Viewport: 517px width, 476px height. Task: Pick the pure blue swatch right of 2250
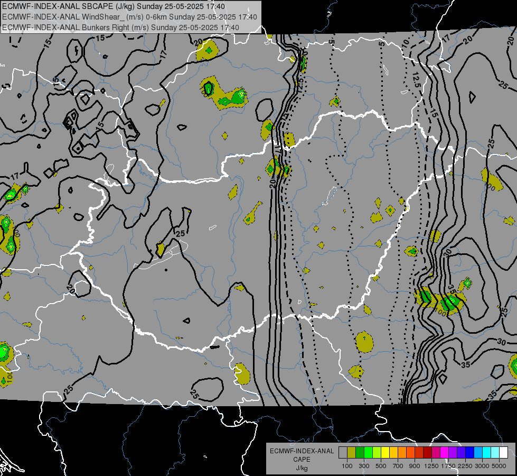click(470, 452)
